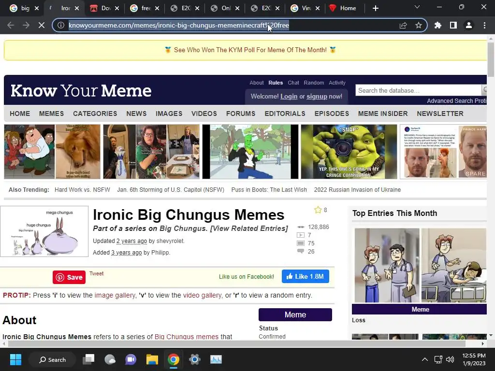The width and height of the screenshot is (495, 371).
Task: Open Advanced Search Protips link
Action: tap(456, 101)
